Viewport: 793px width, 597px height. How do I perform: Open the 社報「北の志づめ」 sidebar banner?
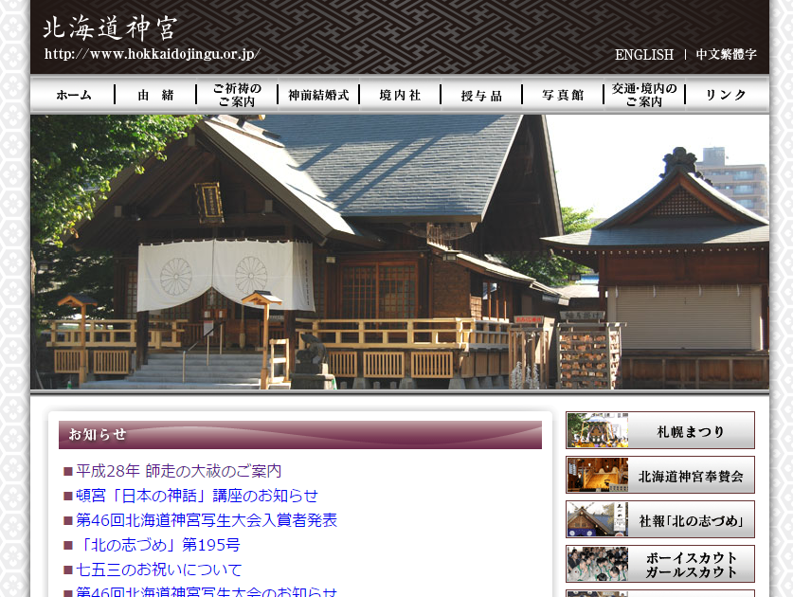coord(660,519)
